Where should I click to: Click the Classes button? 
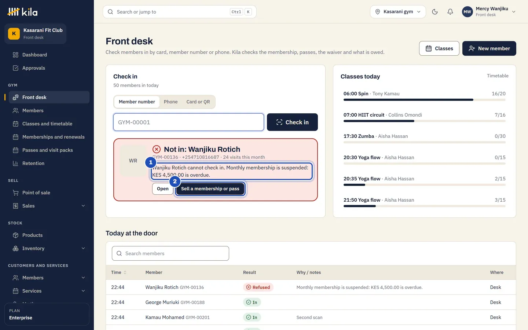coord(439,48)
